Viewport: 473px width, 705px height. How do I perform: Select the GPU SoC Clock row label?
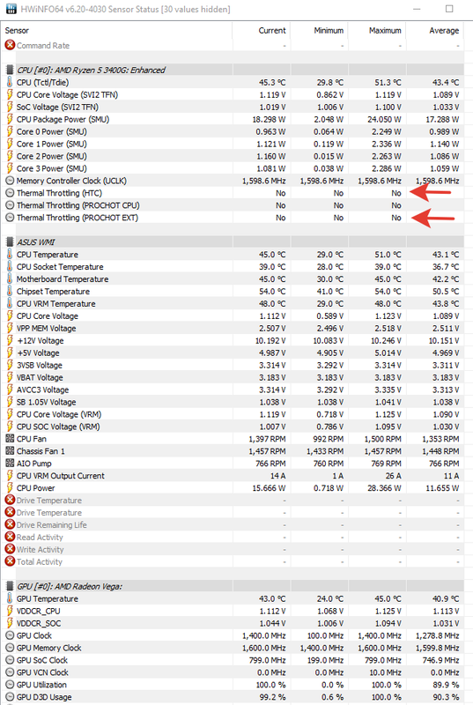(42, 660)
